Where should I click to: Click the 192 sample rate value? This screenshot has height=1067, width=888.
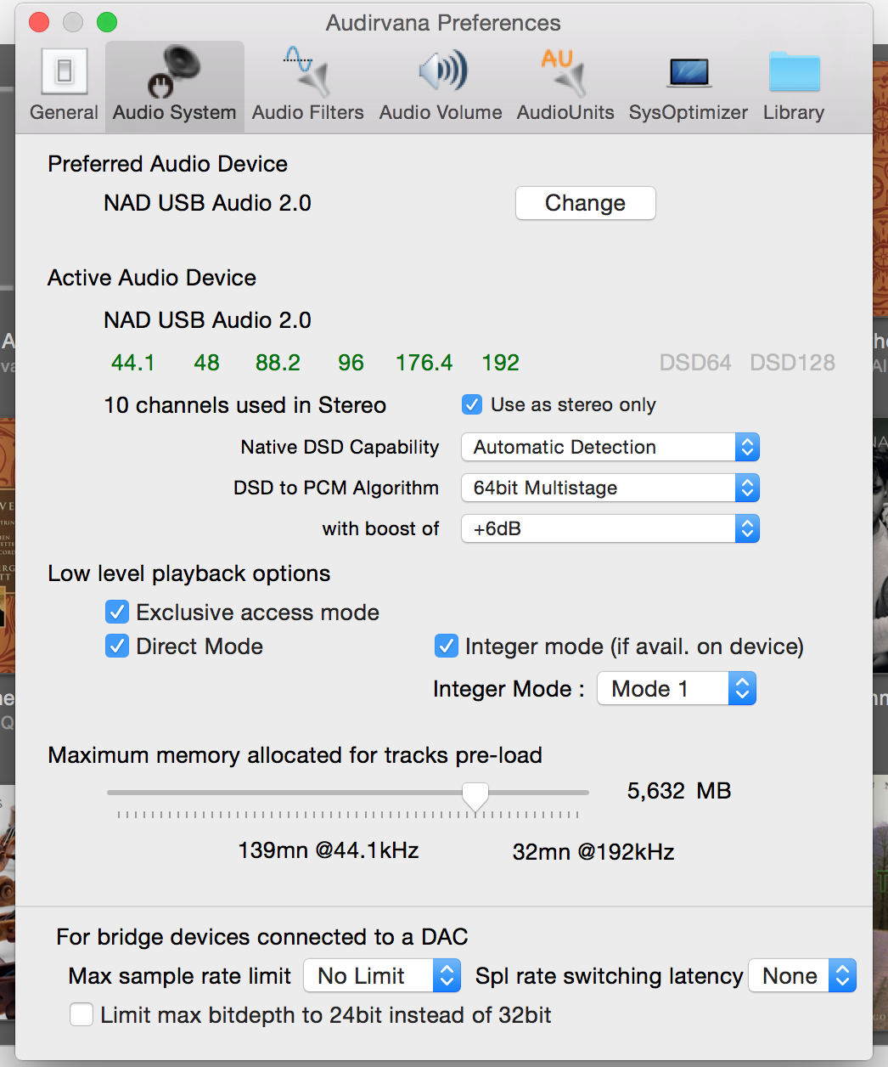click(500, 363)
